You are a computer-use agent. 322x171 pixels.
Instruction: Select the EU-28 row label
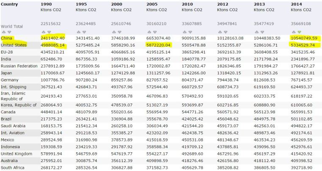[x=7, y=52]
